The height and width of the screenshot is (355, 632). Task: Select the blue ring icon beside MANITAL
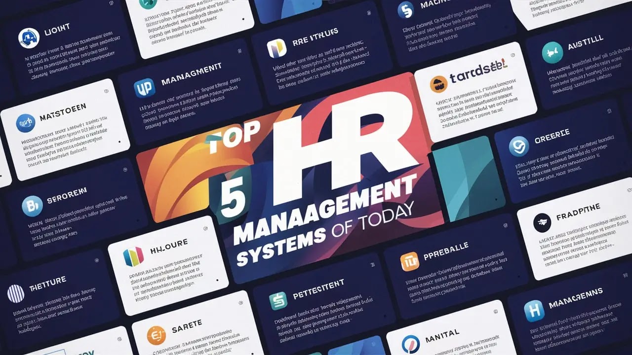(x=411, y=344)
